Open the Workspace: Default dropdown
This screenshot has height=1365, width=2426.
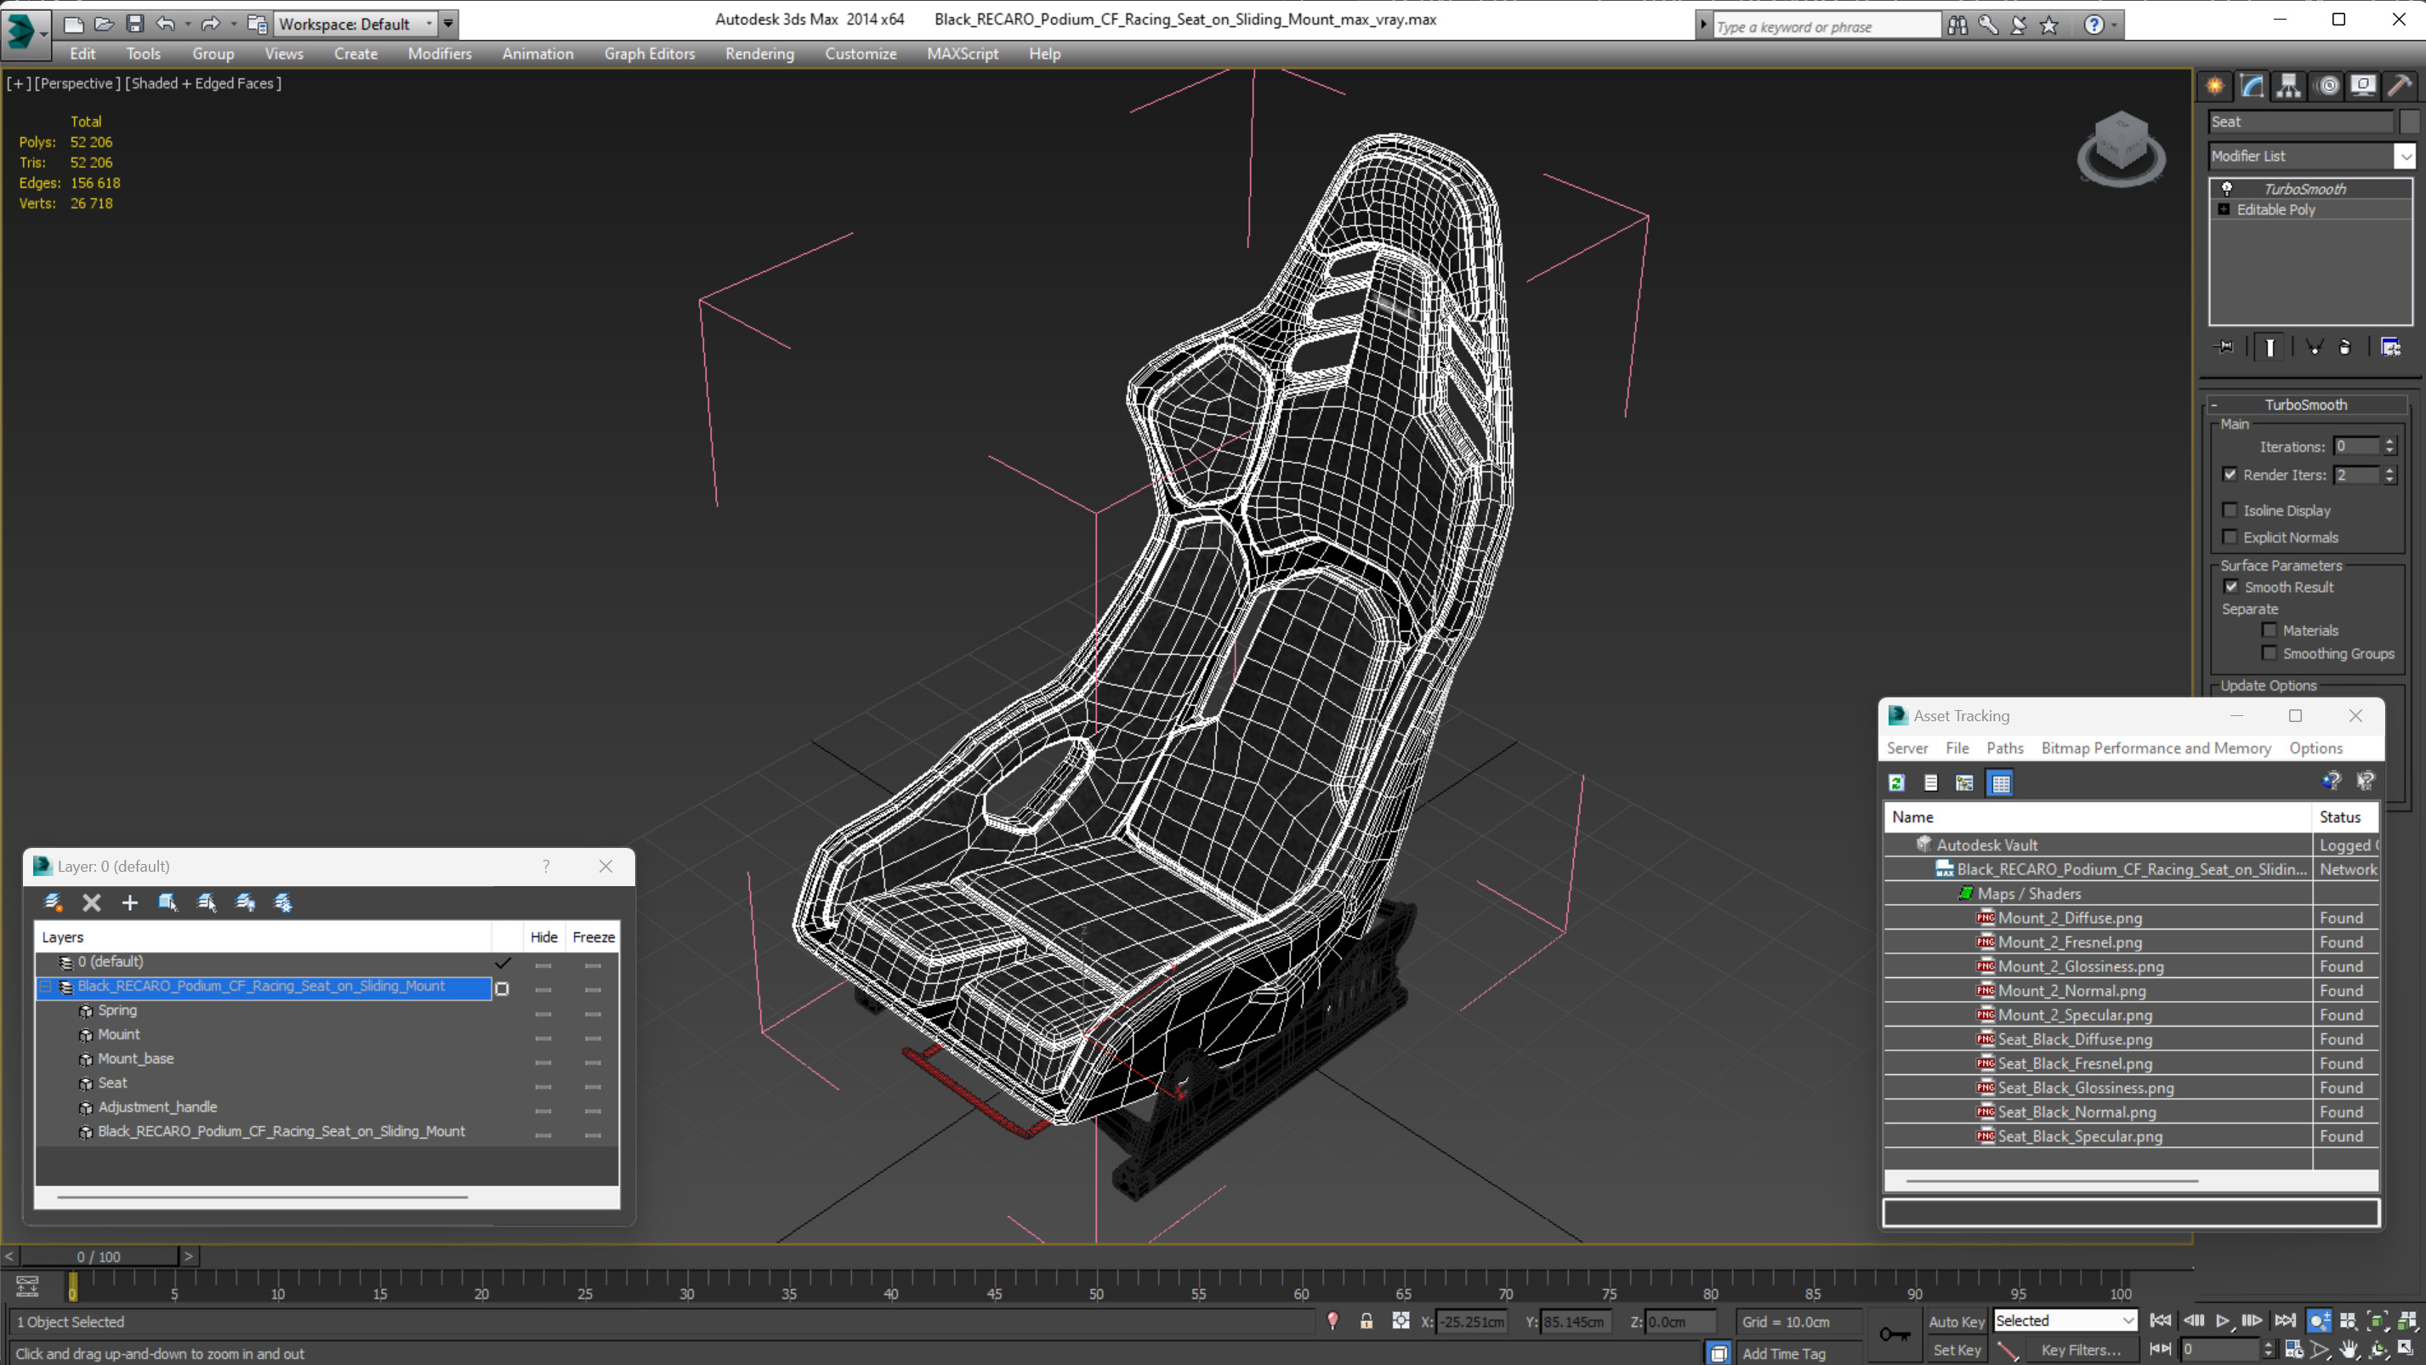[x=356, y=24]
